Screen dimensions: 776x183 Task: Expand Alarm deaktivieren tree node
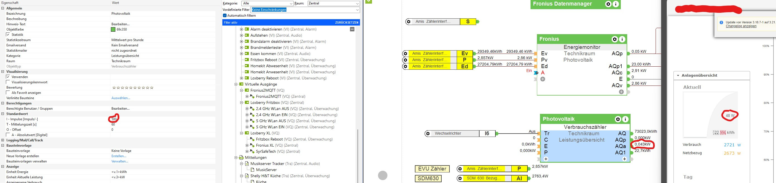241,29
